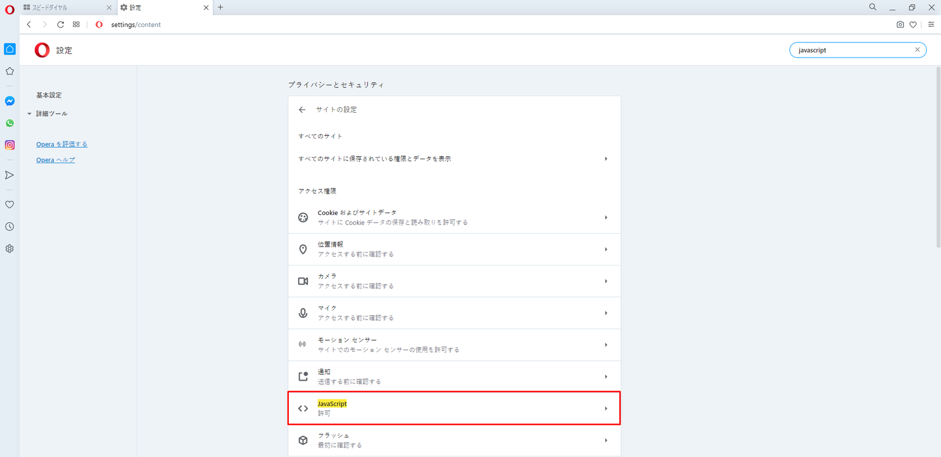Open Facebook Messenger in the sidebar
The width and height of the screenshot is (941, 457).
[9, 101]
